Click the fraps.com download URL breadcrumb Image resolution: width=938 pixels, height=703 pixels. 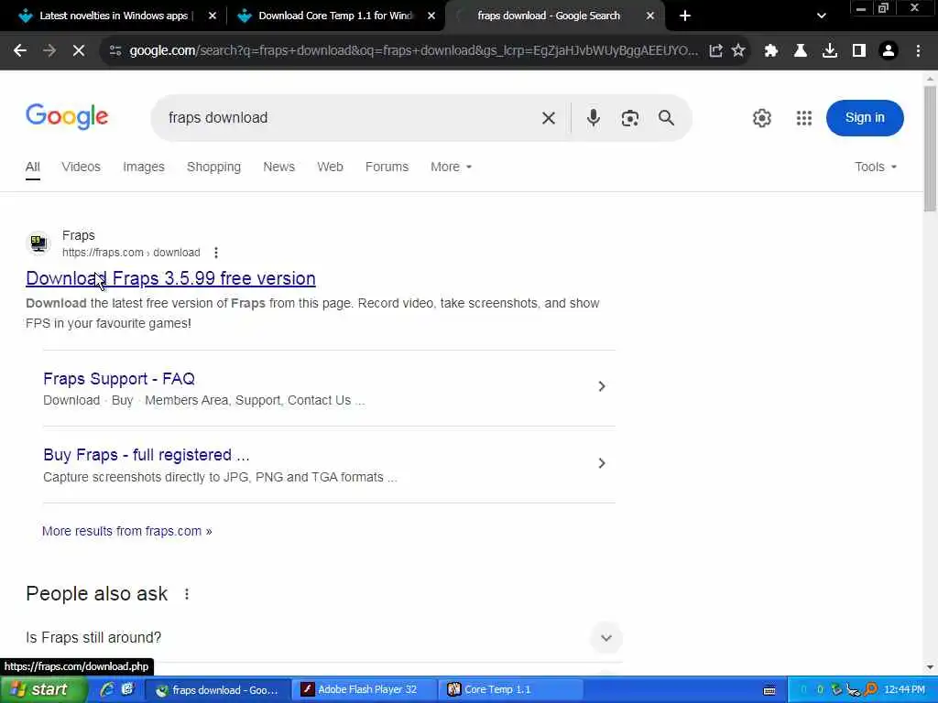point(131,253)
